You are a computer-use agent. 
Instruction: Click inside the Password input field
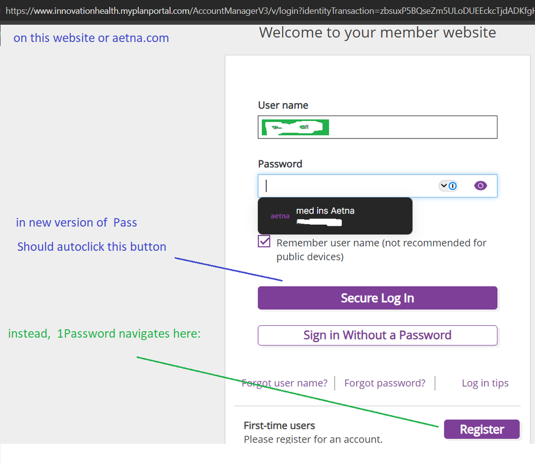348,186
